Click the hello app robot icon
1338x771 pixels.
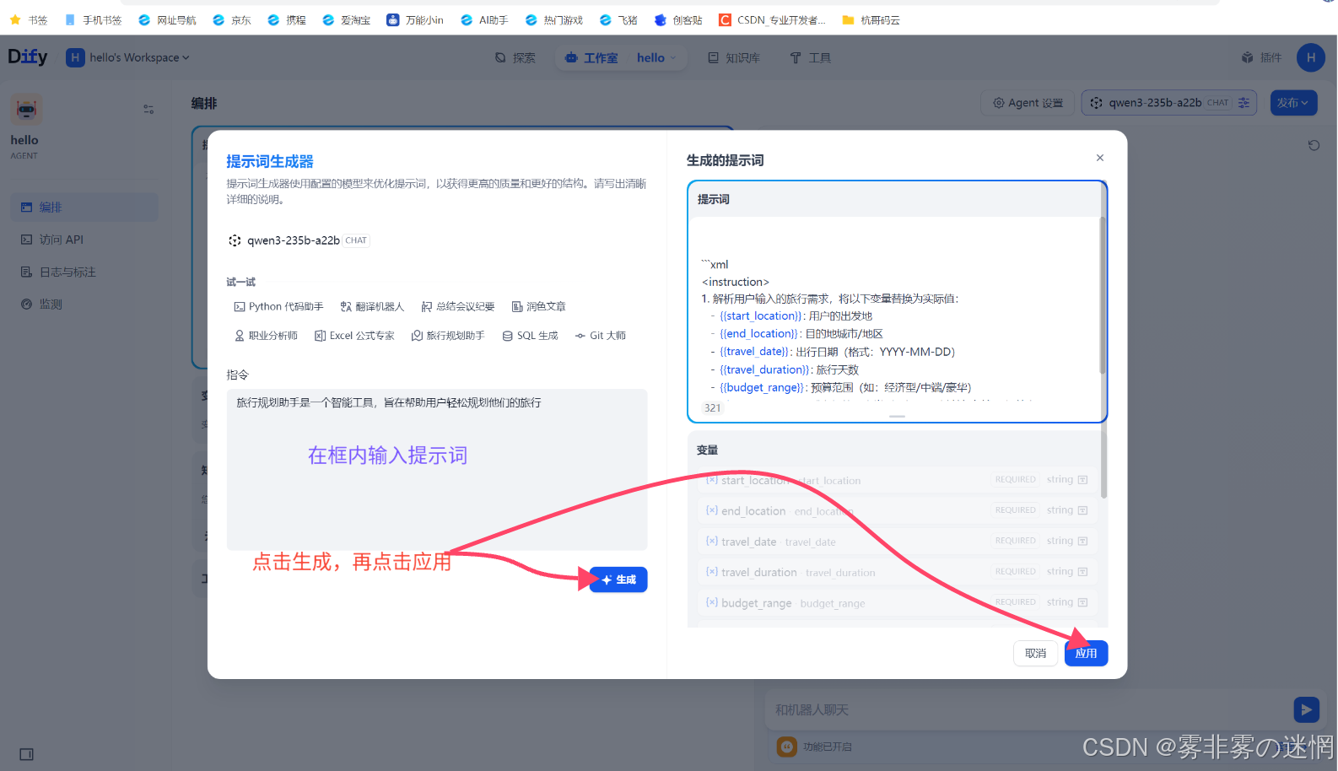[26, 110]
